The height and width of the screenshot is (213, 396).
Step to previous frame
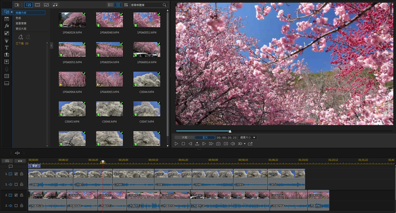click(190, 144)
